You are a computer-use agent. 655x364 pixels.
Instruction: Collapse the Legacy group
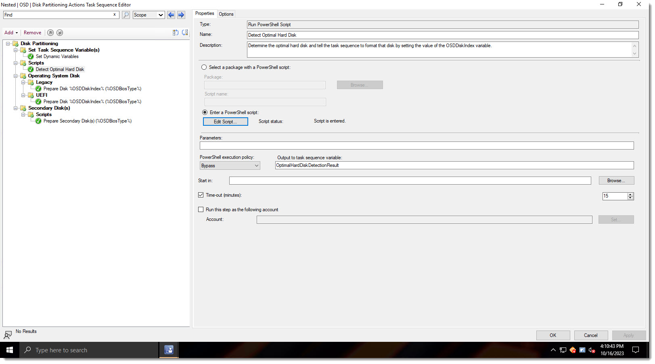tap(23, 82)
